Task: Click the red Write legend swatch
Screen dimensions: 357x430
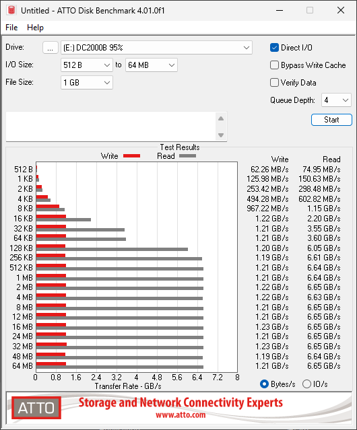Action: point(132,155)
